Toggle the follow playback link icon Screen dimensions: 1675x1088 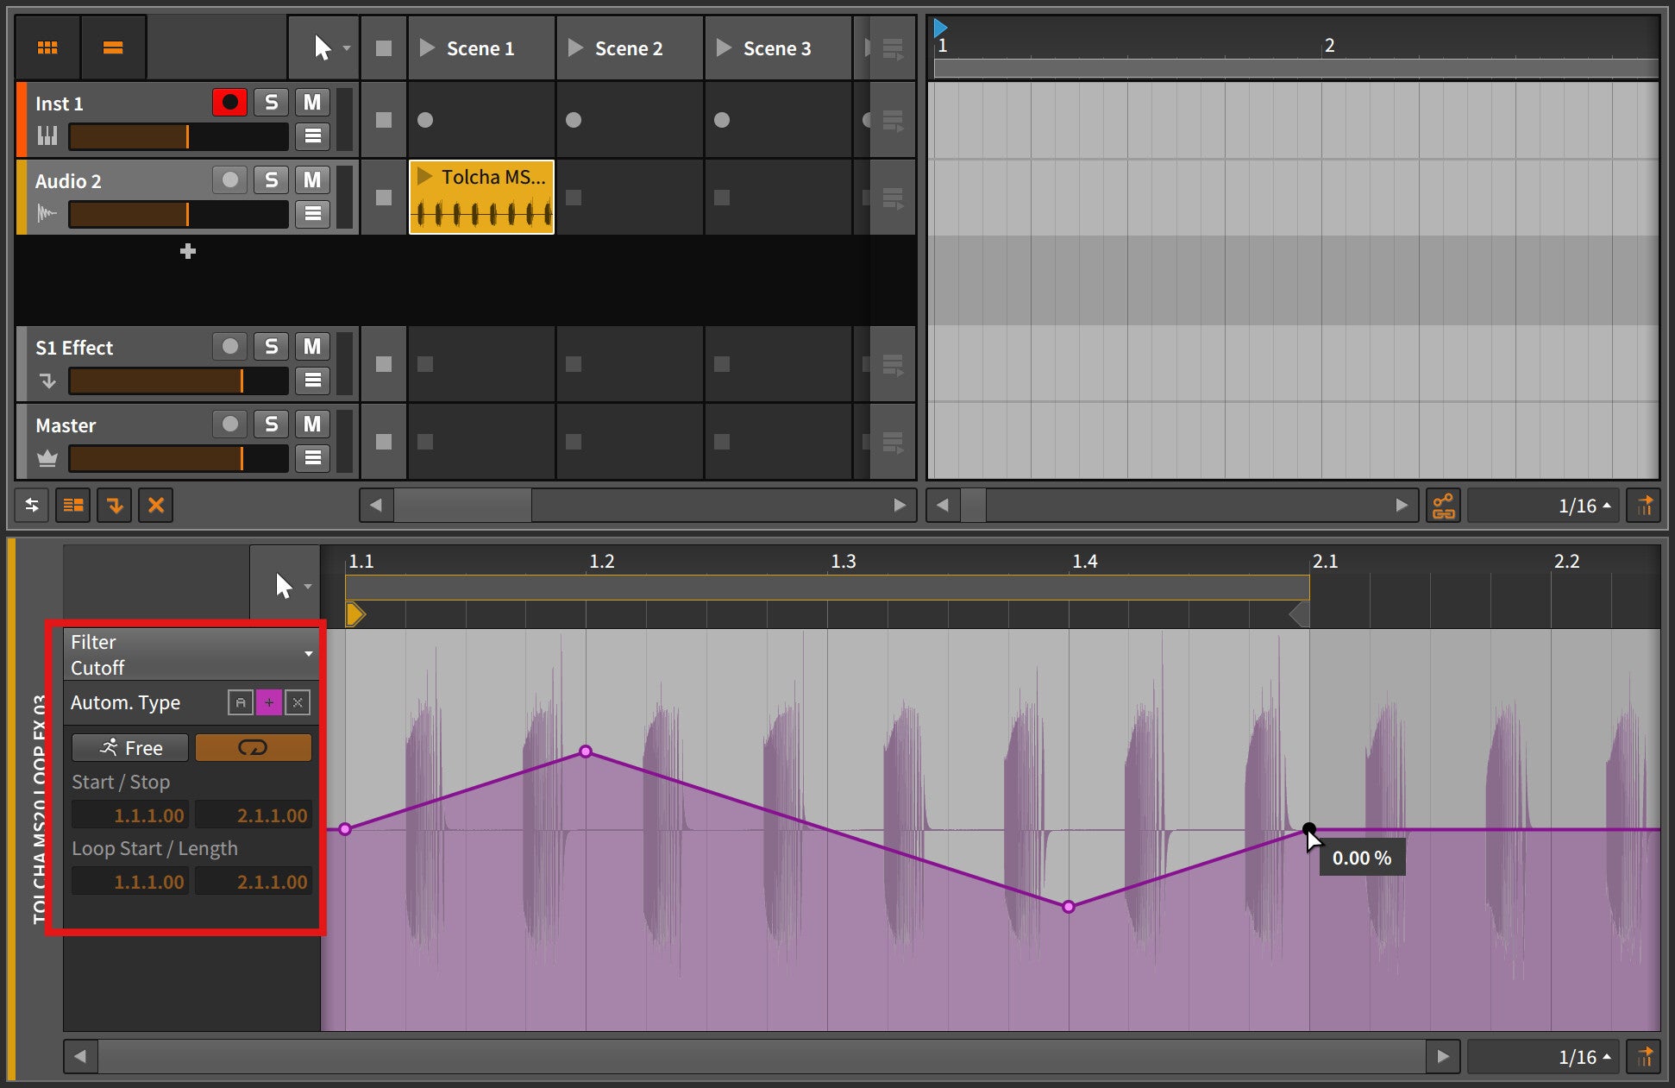point(1443,506)
